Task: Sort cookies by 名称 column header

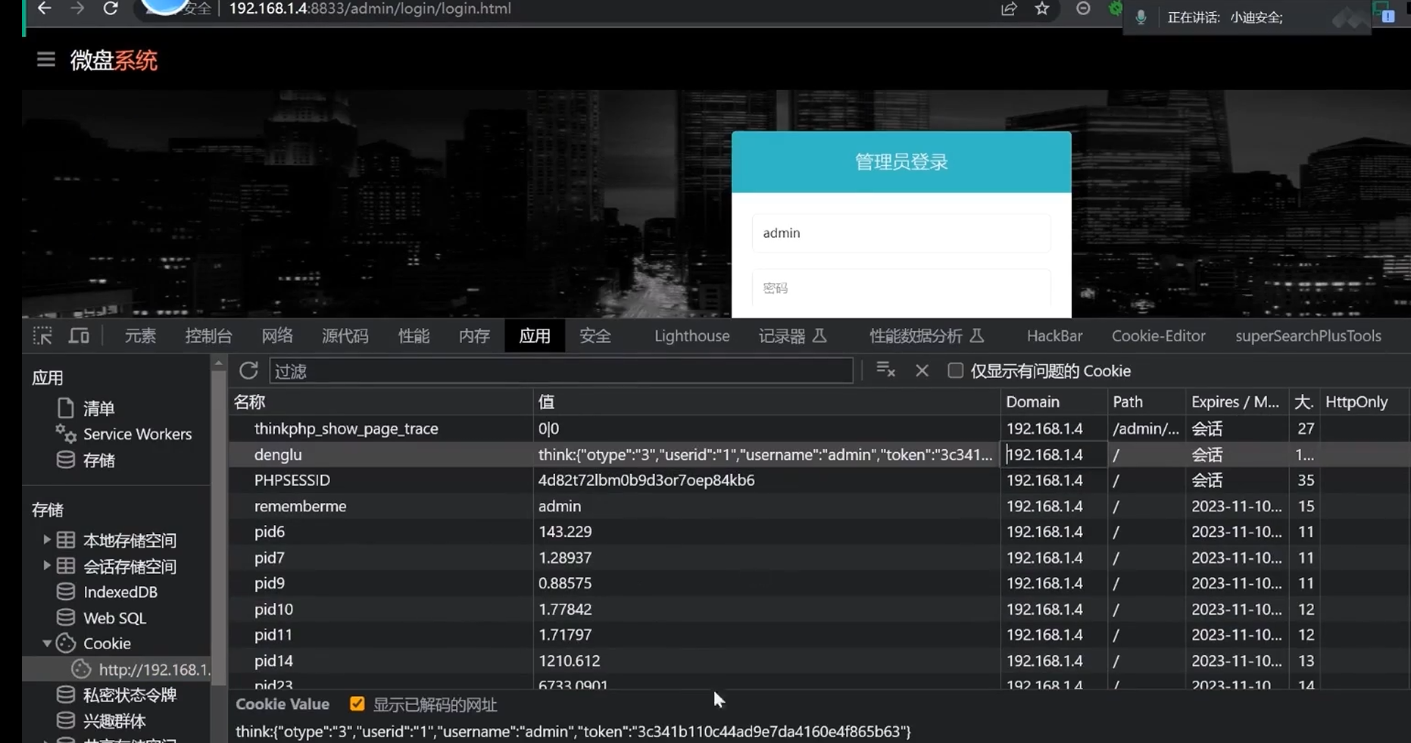Action: 381,401
